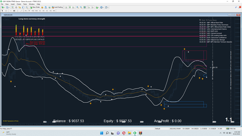Open the new chart dropdown arrow
The image size is (242, 136).
(x=5, y=7)
